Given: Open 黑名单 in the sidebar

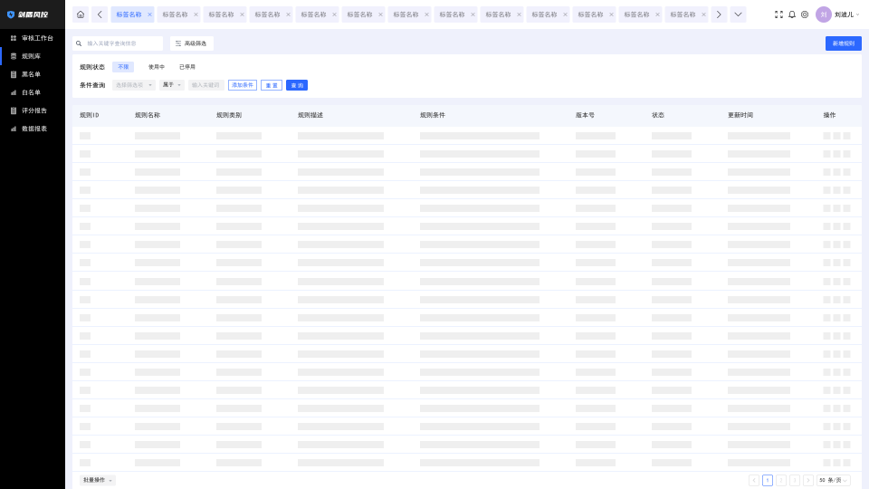Looking at the screenshot, I should (x=33, y=74).
